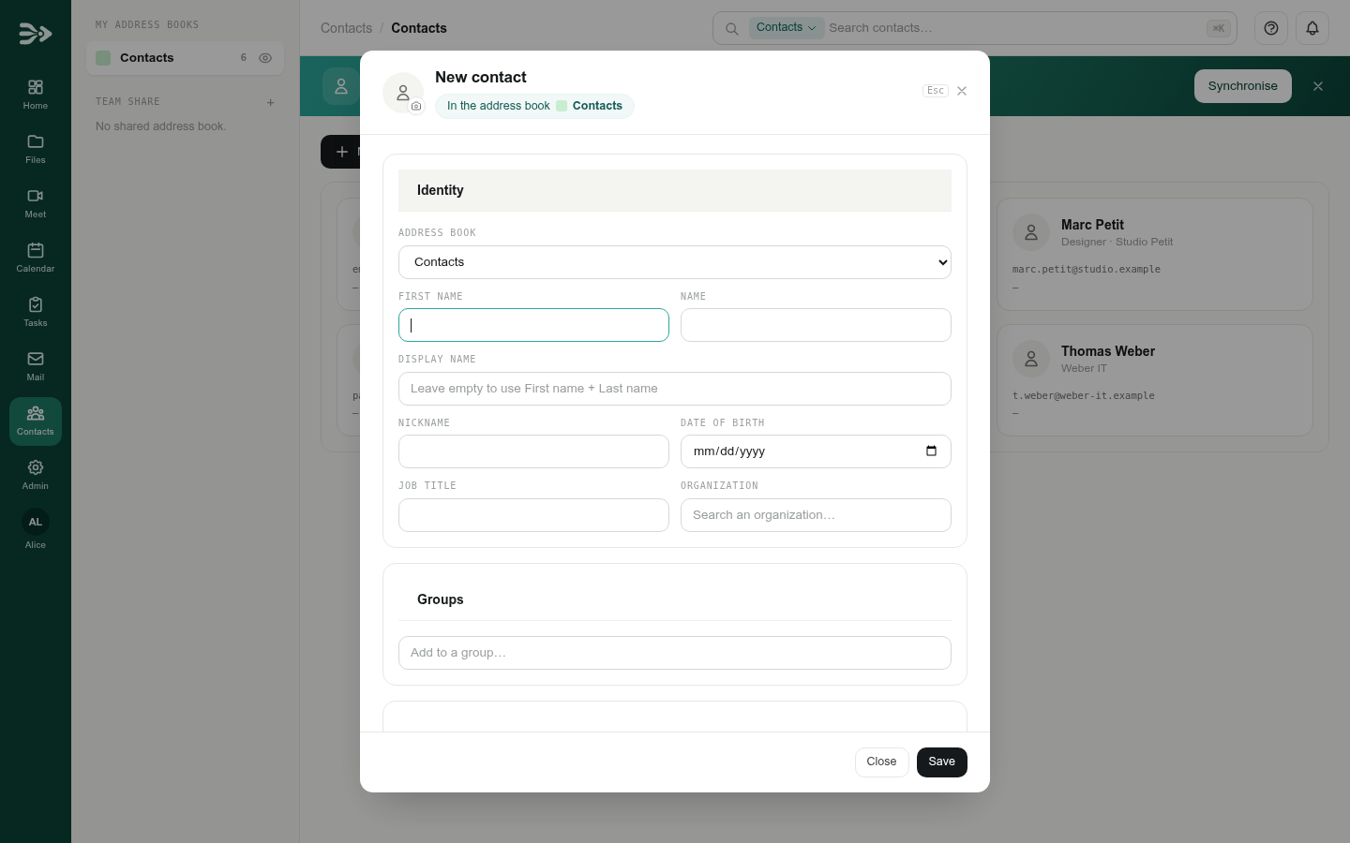The image size is (1350, 843).
Task: Focus the Name field
Action: pos(816,325)
